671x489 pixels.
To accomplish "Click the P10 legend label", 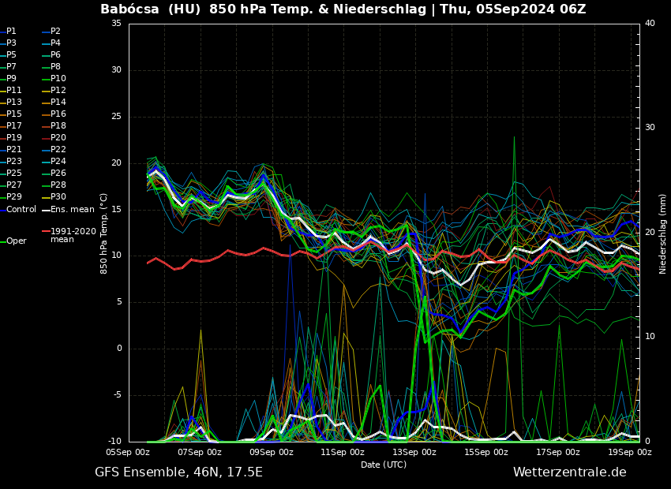I will click(x=58, y=79).
